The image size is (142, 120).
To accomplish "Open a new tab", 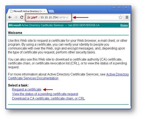I will tap(51, 11).
